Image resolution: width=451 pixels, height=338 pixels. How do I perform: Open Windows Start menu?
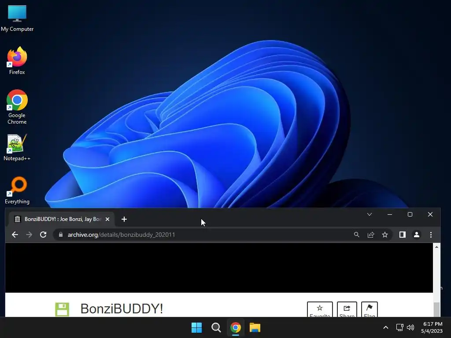click(x=197, y=327)
